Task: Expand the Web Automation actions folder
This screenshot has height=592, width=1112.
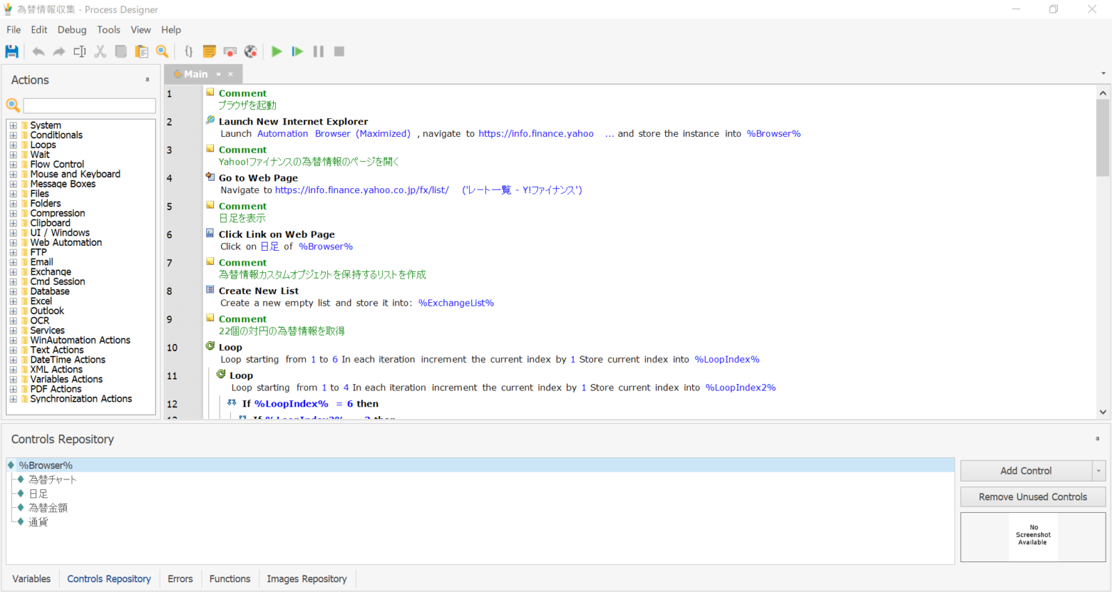Action: pyautogui.click(x=13, y=242)
